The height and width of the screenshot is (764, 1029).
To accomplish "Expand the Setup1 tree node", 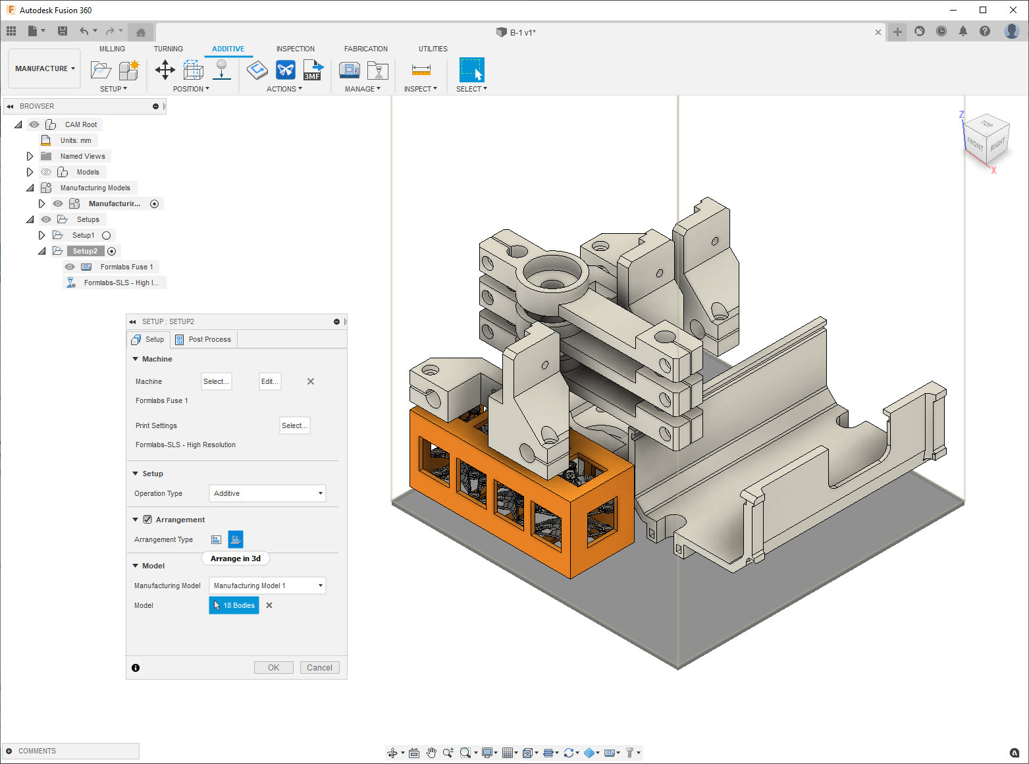I will click(x=41, y=235).
